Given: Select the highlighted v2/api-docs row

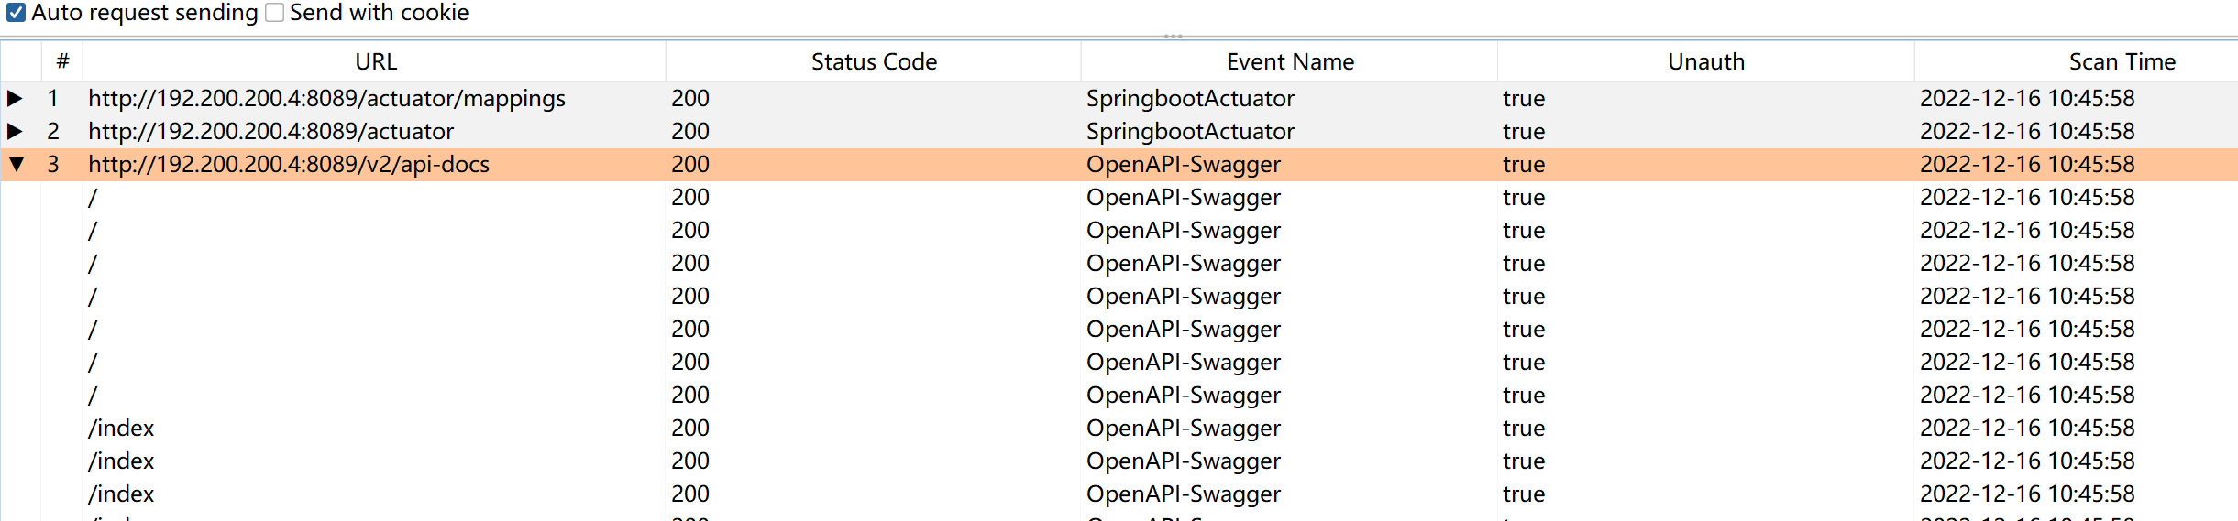Looking at the screenshot, I should coord(1119,164).
